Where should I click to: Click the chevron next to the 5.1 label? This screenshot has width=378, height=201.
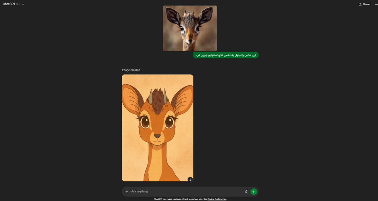(23, 4)
